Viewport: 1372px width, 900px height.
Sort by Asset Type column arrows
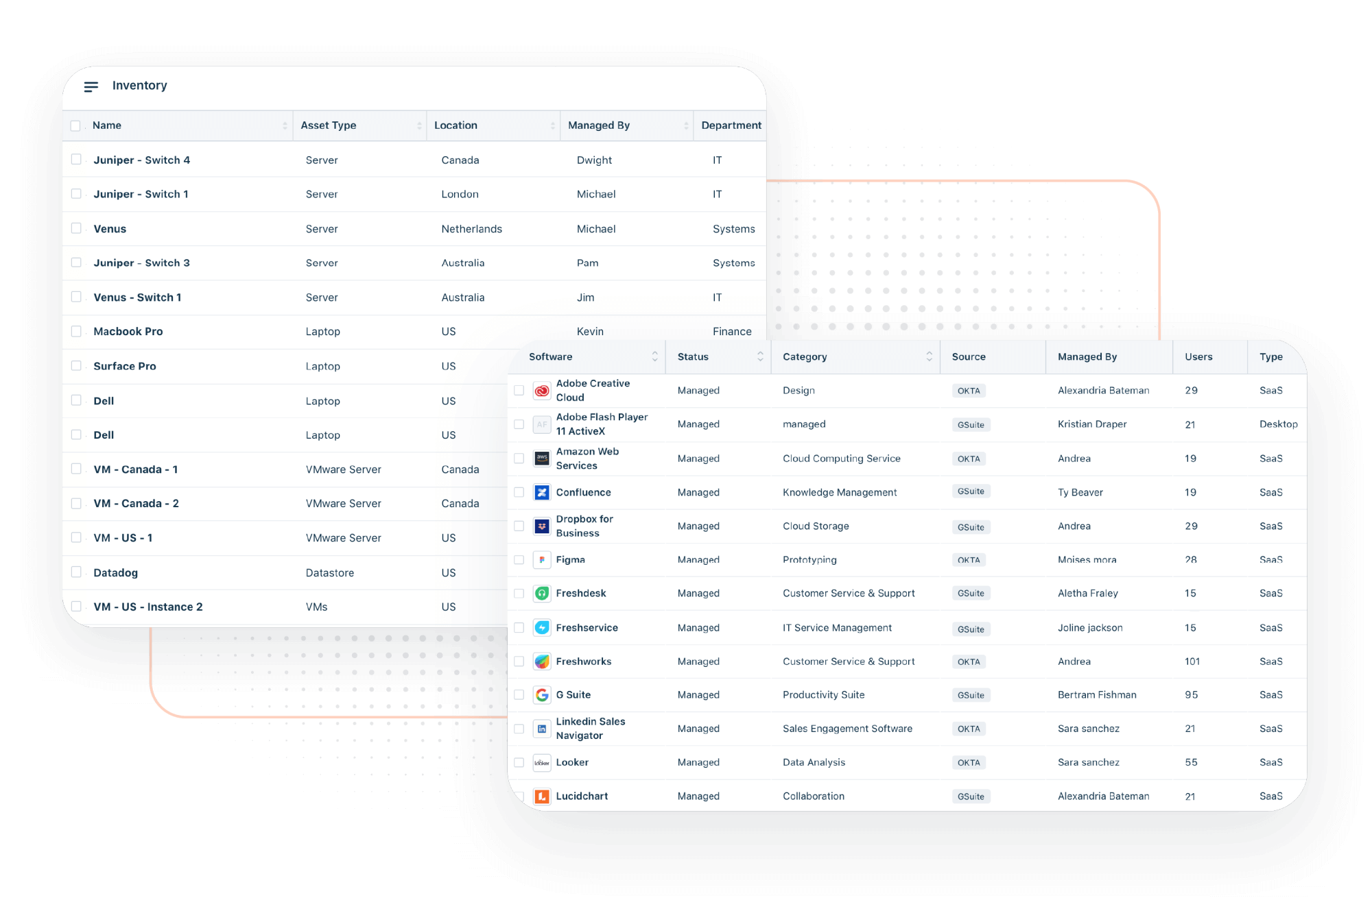(418, 125)
